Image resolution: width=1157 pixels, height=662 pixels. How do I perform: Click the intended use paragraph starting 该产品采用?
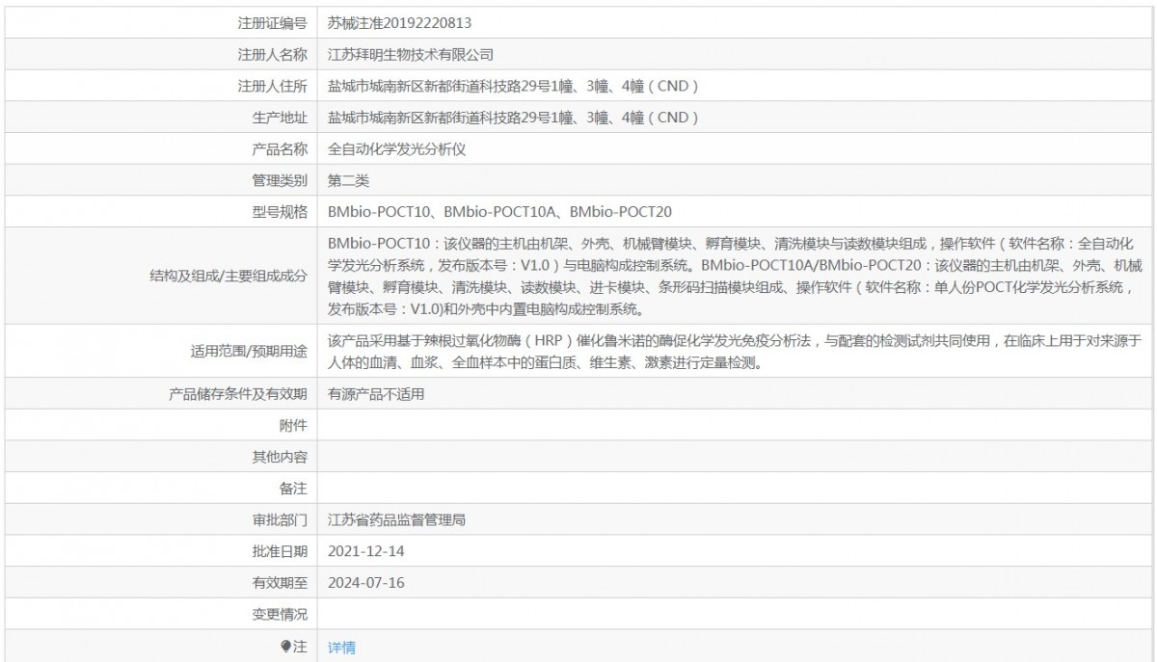click(x=735, y=353)
